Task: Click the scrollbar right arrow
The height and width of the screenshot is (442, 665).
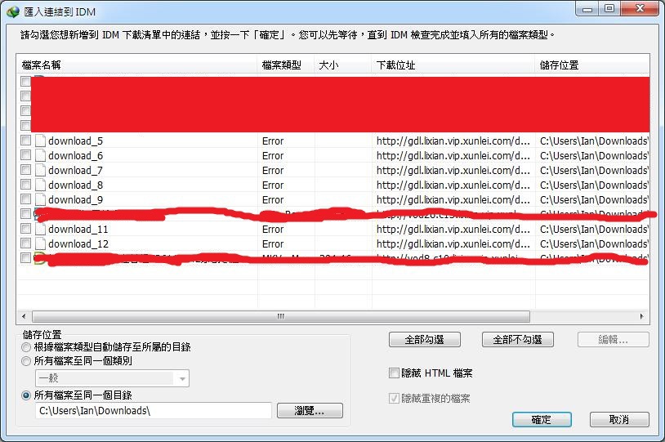Action: tap(641, 316)
